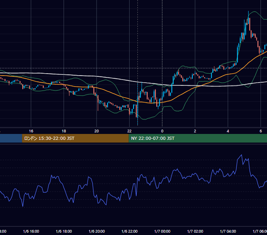Select the 20 hour label on price chart axis
Viewport: 267px width, 235px height.
click(97, 131)
